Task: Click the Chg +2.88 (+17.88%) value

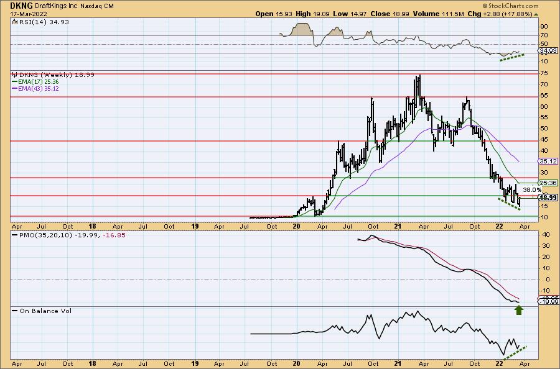Action: click(x=500, y=14)
